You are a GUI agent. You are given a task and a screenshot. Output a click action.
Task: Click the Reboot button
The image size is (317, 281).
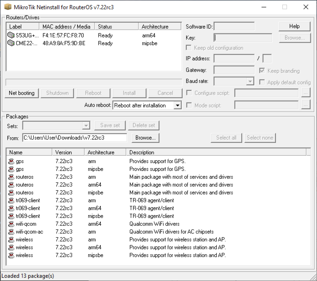93,93
